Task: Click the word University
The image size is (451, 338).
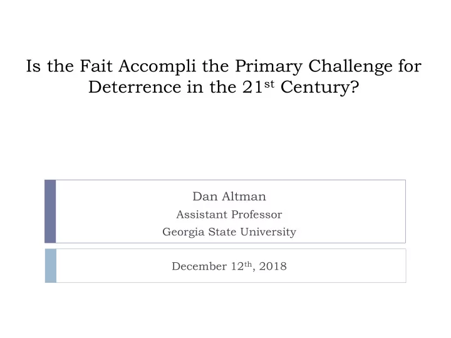Action: [268, 232]
